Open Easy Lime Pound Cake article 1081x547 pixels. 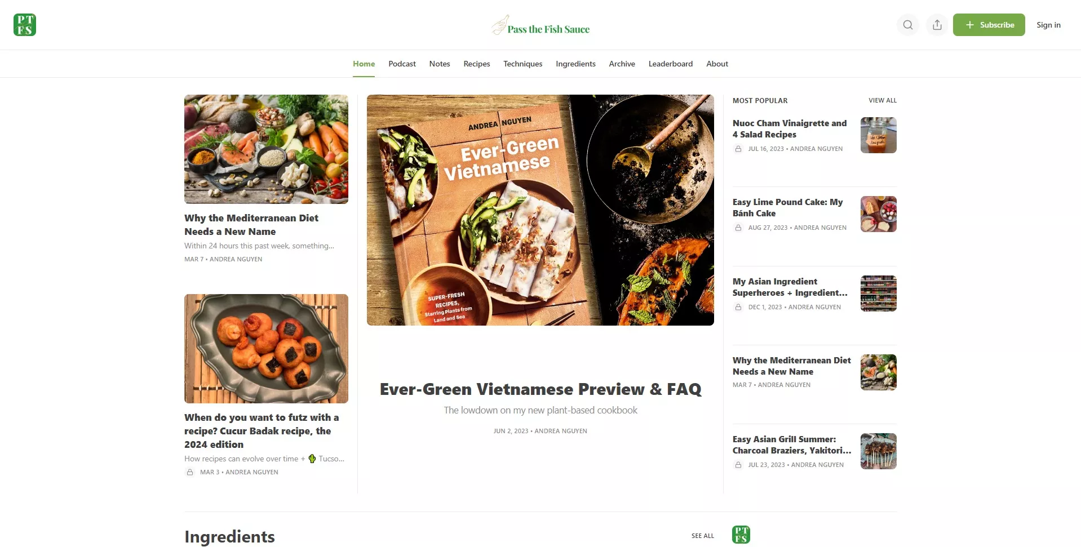(788, 207)
